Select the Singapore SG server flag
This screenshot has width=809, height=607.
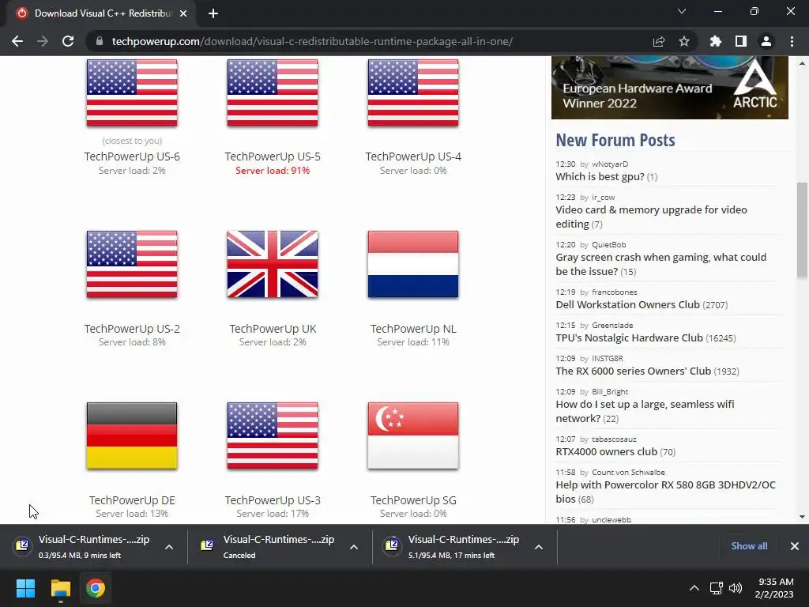413,436
